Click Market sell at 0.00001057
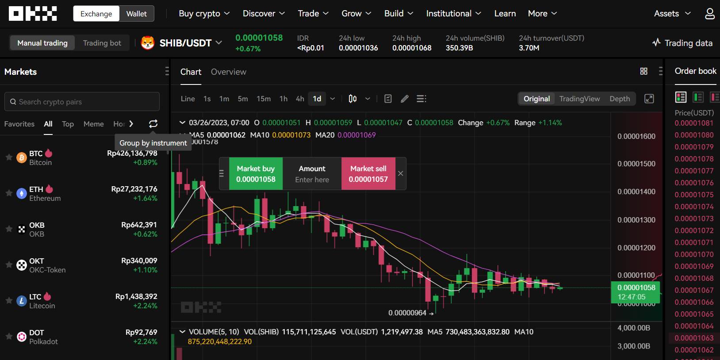This screenshot has width=720, height=360. (x=368, y=174)
